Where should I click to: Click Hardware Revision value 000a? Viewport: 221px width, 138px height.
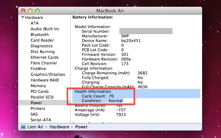click(x=126, y=59)
